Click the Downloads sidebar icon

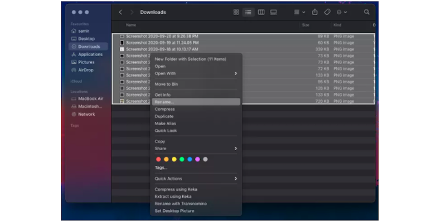click(74, 47)
